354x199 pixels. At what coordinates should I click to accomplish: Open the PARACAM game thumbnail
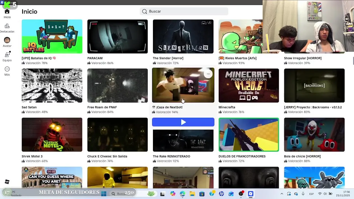[x=118, y=36]
